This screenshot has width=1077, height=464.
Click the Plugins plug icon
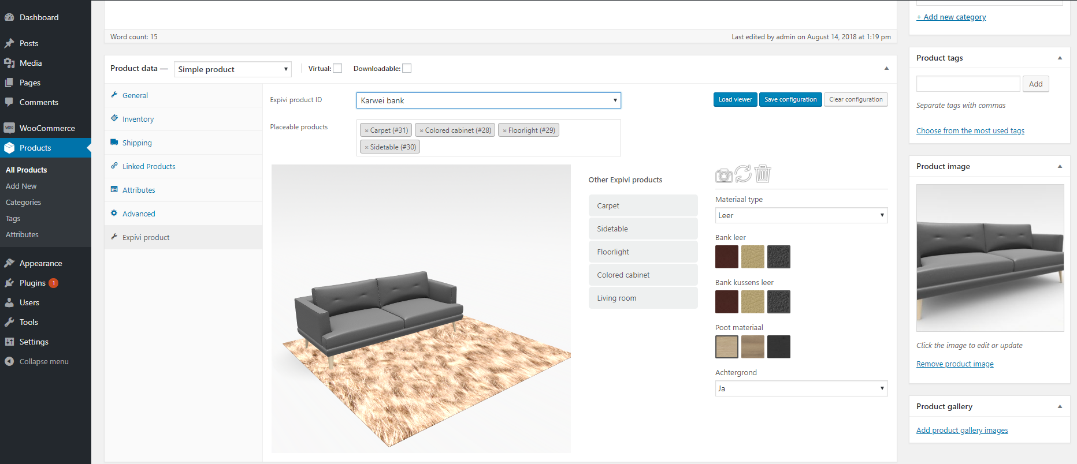[x=9, y=283]
